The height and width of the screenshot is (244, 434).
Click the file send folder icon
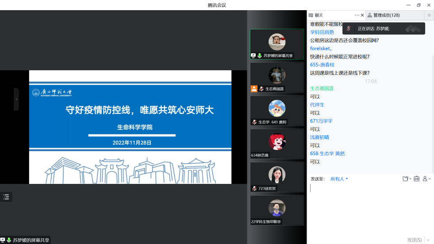coord(405,179)
